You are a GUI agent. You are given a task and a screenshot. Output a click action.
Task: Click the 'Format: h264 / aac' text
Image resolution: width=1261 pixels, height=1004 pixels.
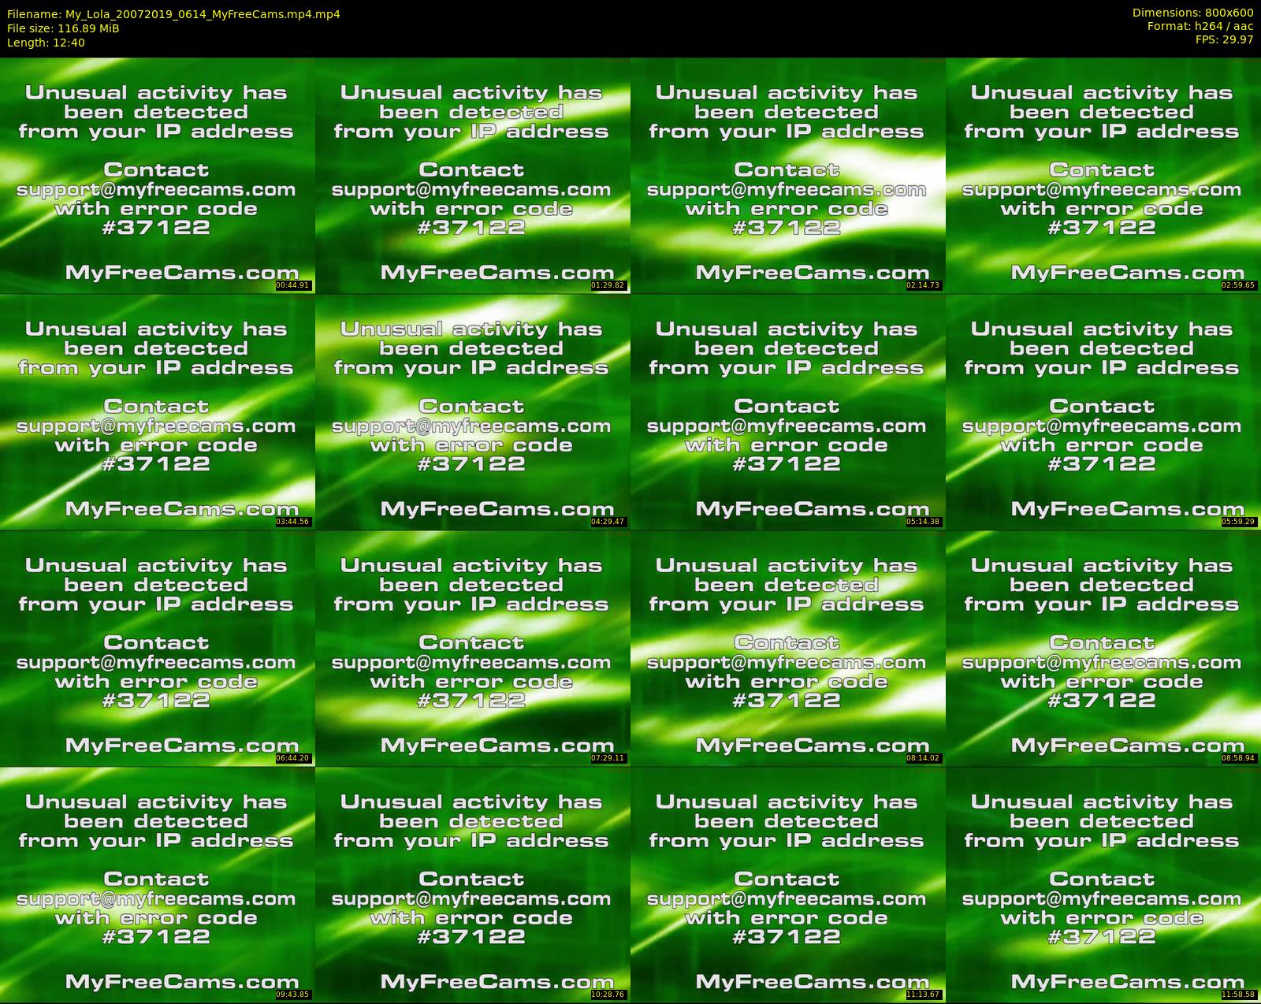tap(1200, 26)
